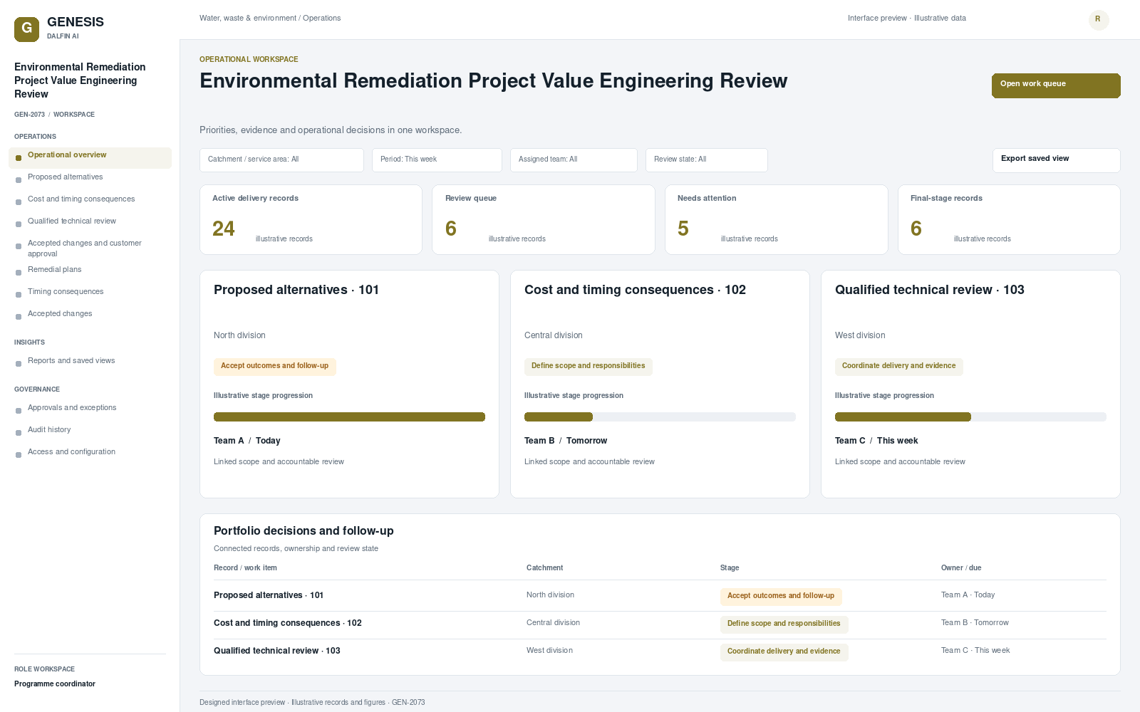Open the Period: This week filter

tap(437, 160)
